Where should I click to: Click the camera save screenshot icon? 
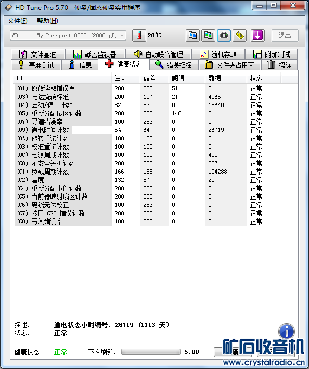pyautogui.click(x=224, y=35)
